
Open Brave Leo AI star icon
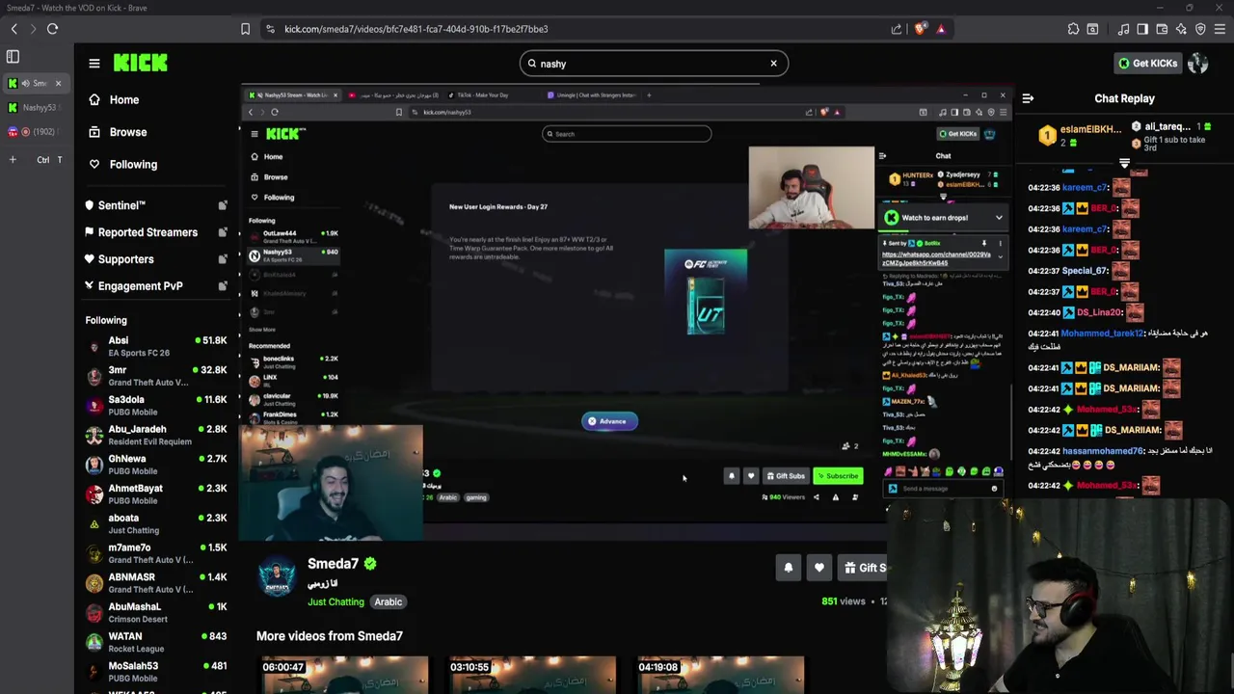(1181, 29)
